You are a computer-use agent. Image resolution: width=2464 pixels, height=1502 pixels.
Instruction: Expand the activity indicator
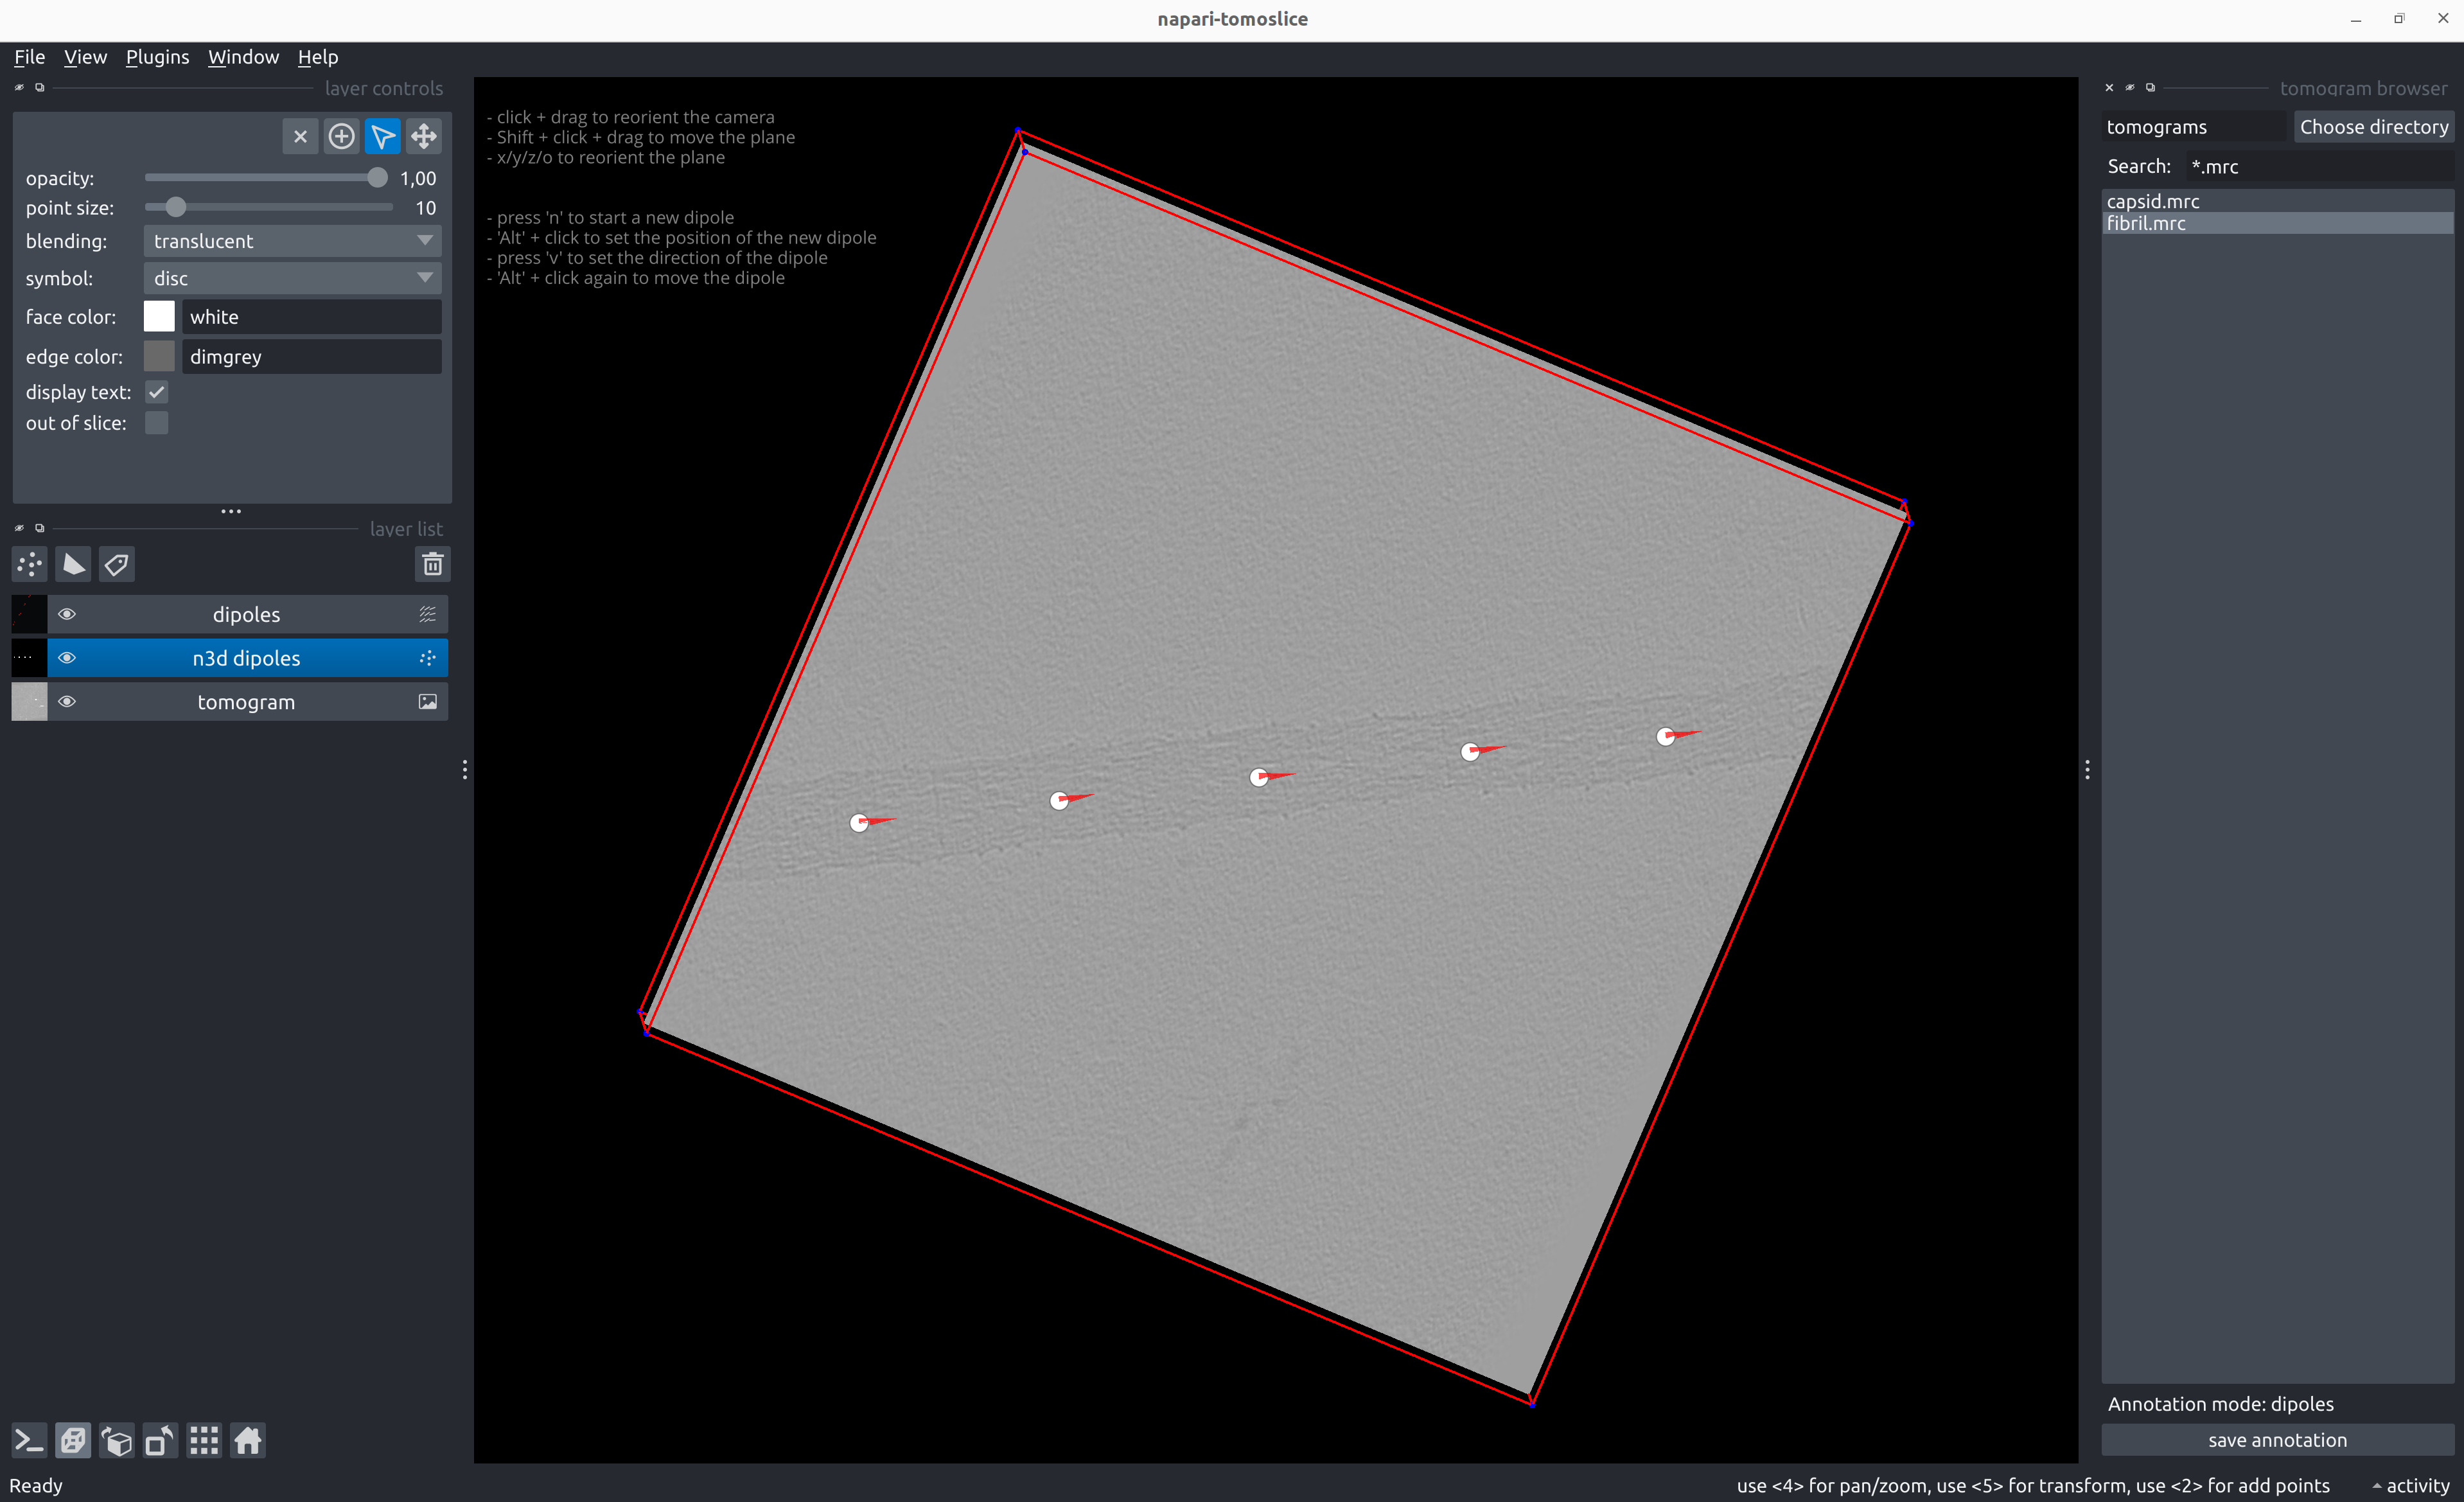pos(2410,1486)
